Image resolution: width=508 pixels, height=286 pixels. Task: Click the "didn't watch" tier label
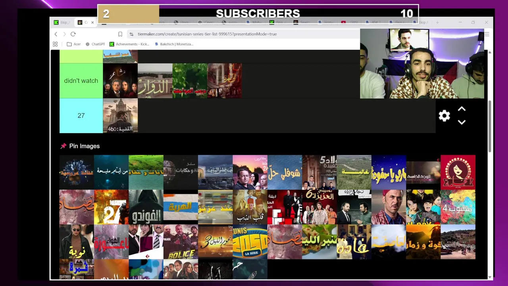[x=81, y=81]
